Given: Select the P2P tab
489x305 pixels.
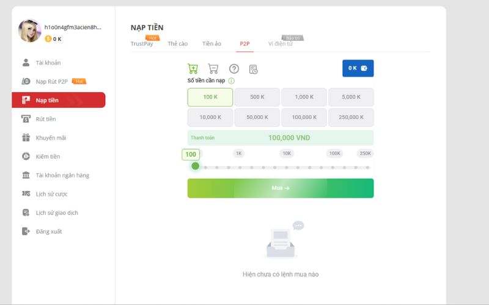Looking at the screenshot, I should (x=244, y=43).
